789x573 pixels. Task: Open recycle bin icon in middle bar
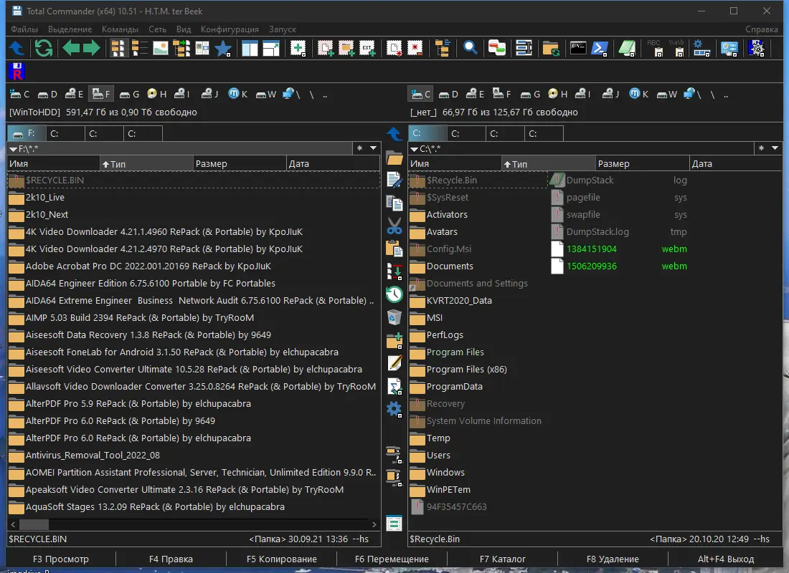pyautogui.click(x=394, y=317)
